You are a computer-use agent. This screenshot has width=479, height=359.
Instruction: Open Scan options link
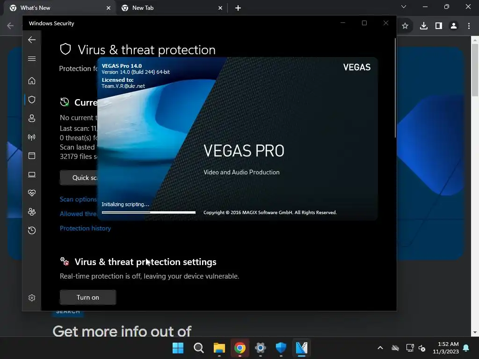tap(78, 199)
